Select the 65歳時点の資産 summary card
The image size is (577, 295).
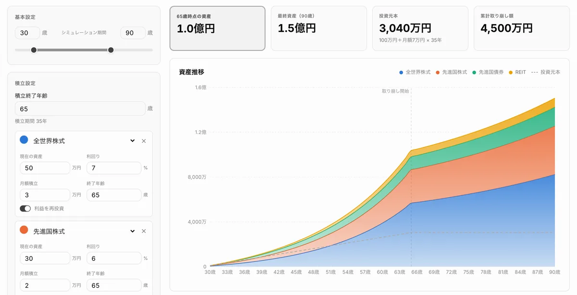(x=217, y=28)
